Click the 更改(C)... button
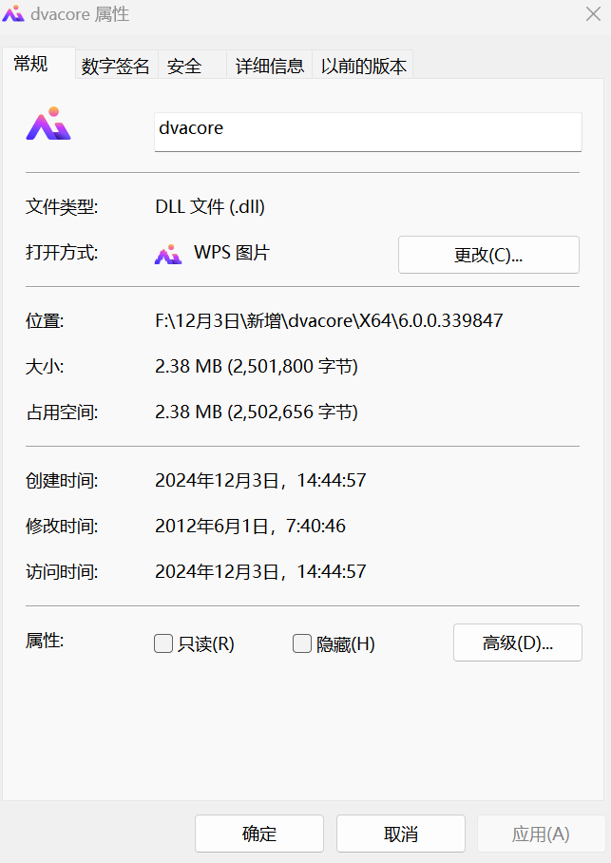 point(488,255)
